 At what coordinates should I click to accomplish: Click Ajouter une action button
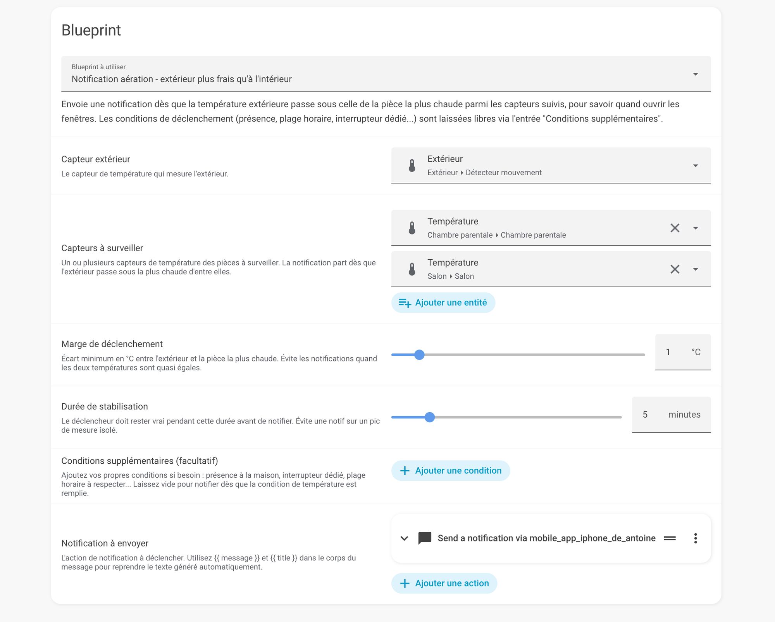[x=444, y=583]
